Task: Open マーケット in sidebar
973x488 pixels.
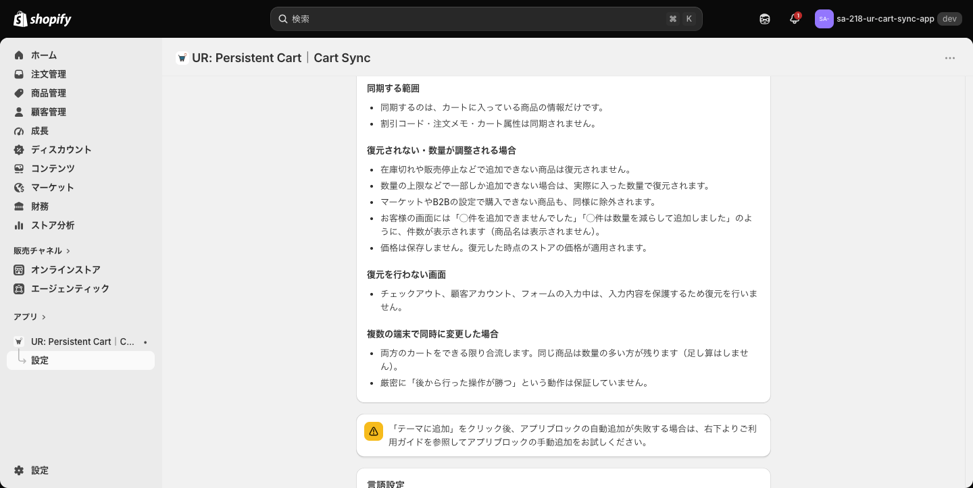Action: (53, 188)
